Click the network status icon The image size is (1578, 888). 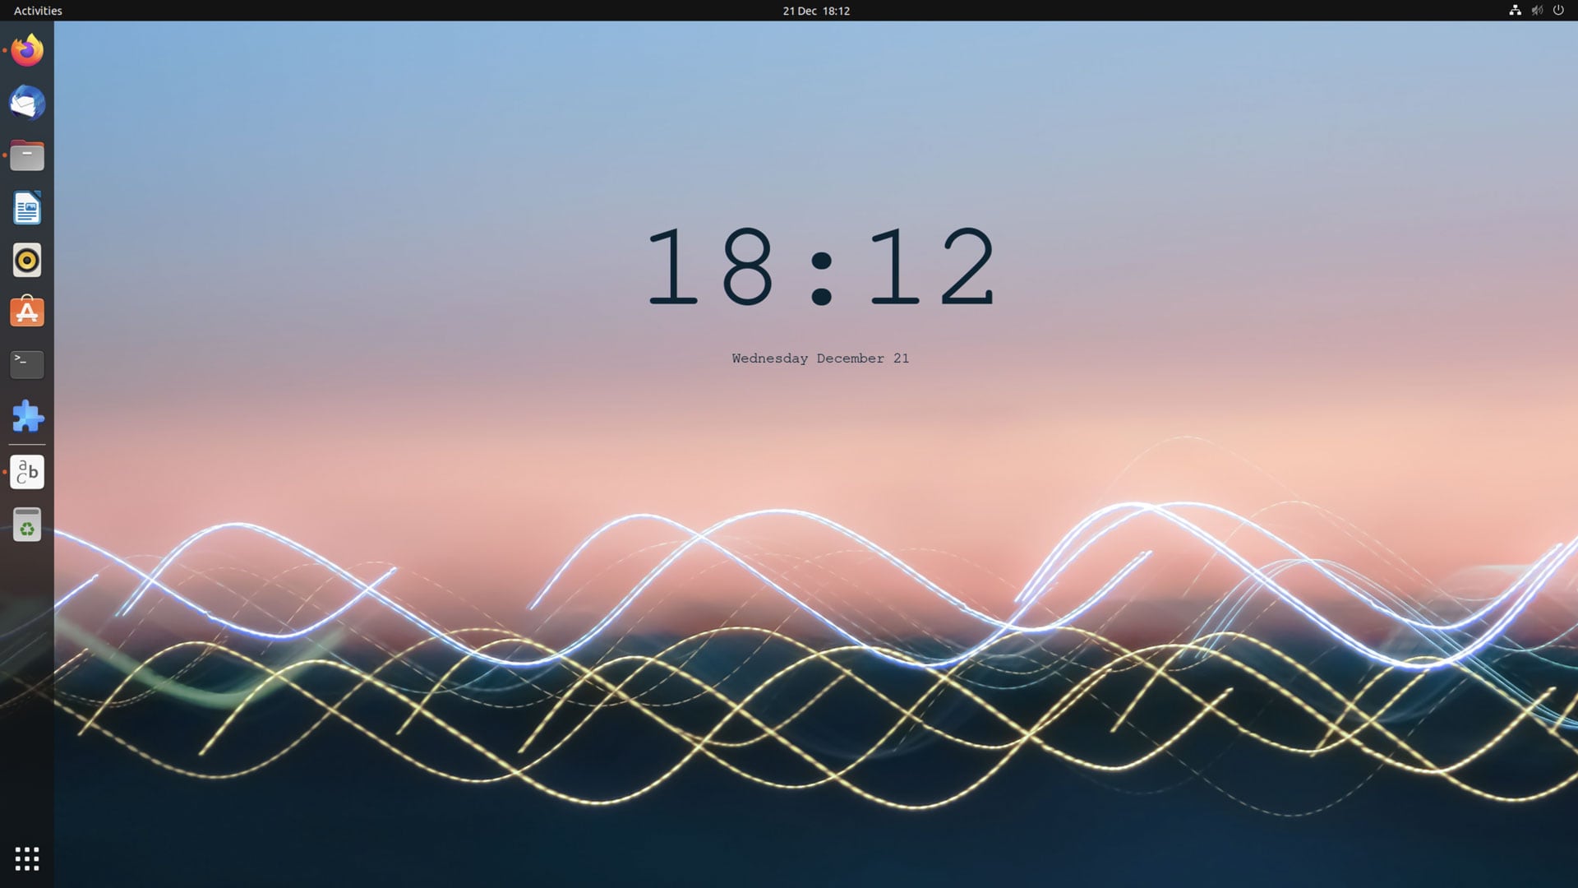tap(1516, 11)
